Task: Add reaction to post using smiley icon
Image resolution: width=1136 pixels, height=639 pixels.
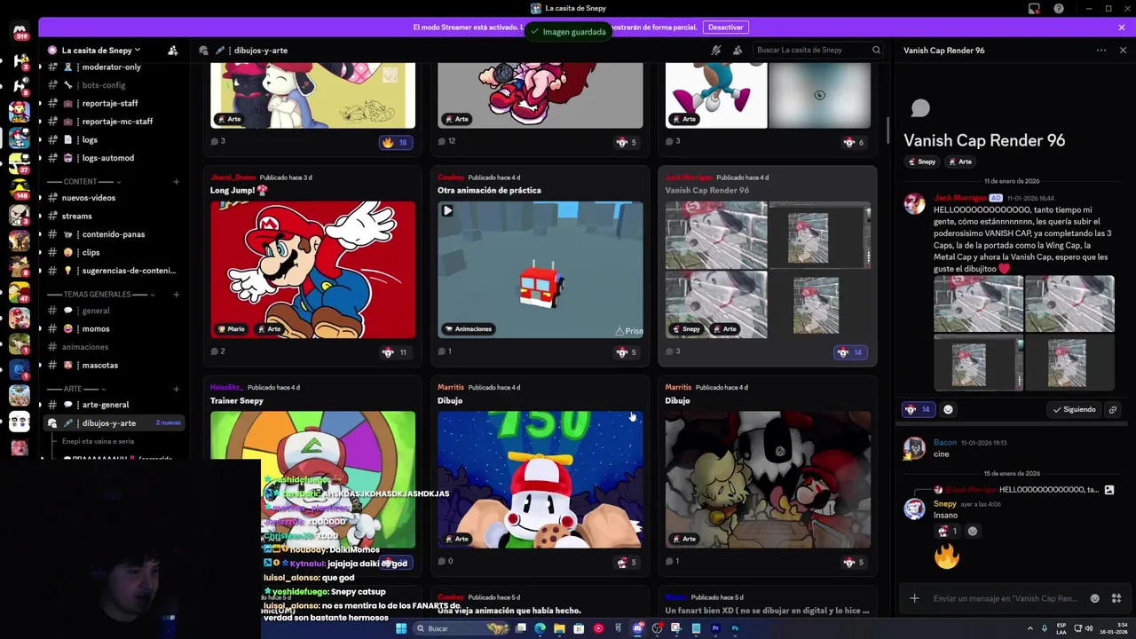Action: coord(948,410)
